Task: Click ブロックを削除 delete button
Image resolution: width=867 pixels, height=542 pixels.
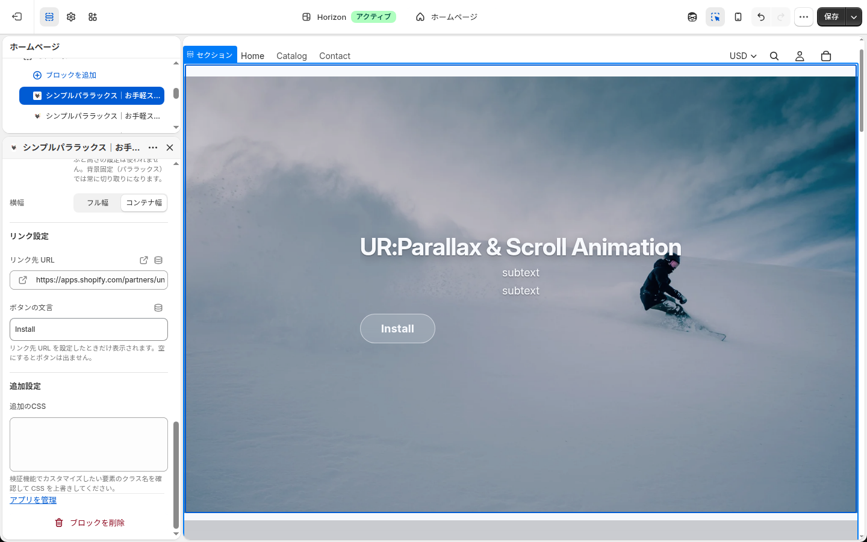Action: 89,523
